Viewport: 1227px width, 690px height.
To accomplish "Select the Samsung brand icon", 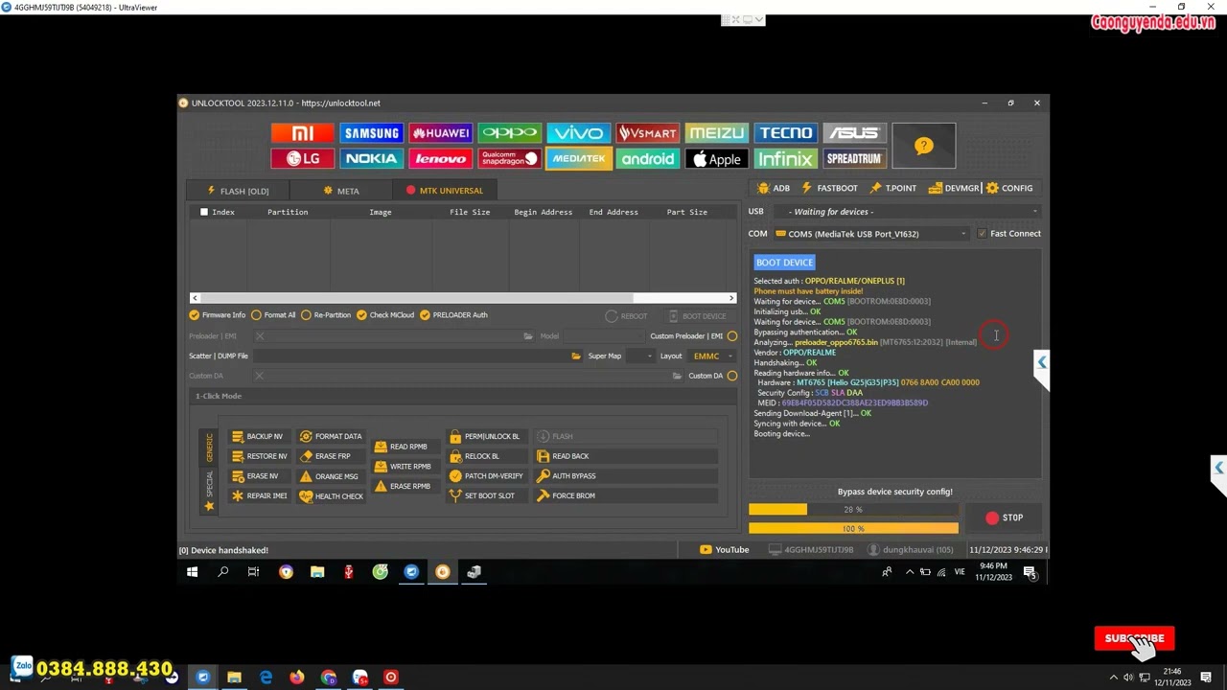I will 371,133.
